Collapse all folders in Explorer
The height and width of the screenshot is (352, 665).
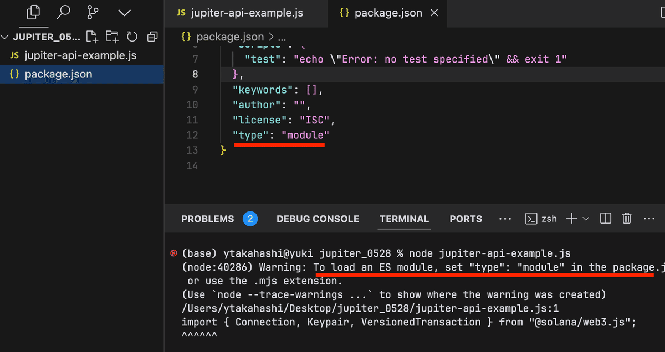152,37
